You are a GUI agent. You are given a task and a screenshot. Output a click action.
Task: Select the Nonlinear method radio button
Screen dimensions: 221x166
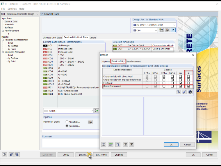tap(67, 126)
